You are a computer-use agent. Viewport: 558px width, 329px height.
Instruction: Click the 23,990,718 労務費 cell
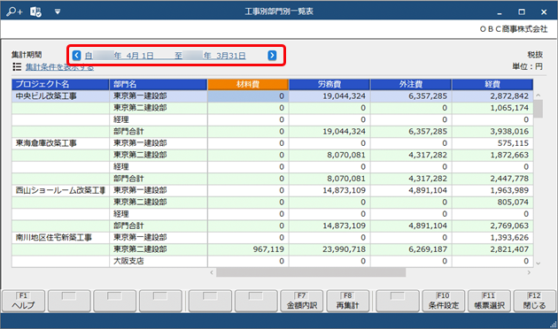[329, 249]
